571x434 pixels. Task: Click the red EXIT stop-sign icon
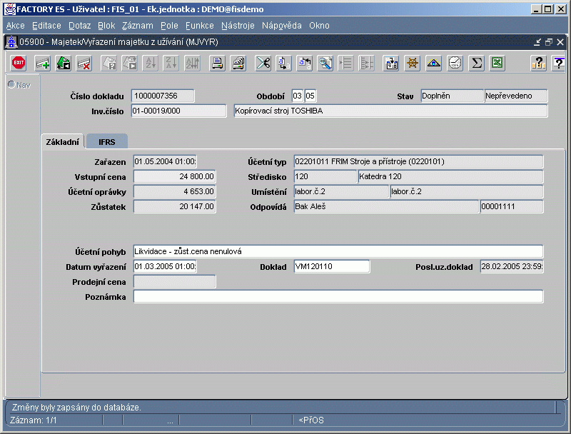click(19, 63)
